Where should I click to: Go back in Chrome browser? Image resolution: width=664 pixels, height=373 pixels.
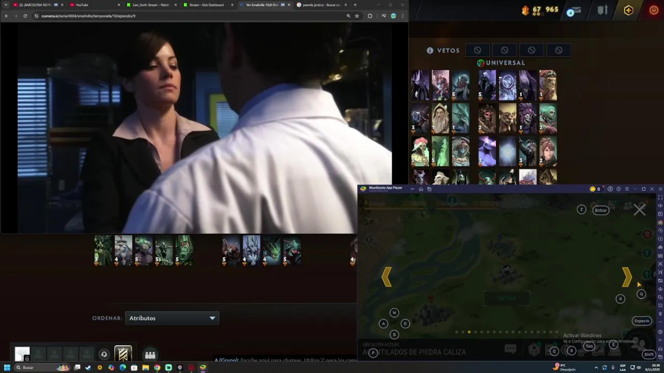[x=6, y=16]
